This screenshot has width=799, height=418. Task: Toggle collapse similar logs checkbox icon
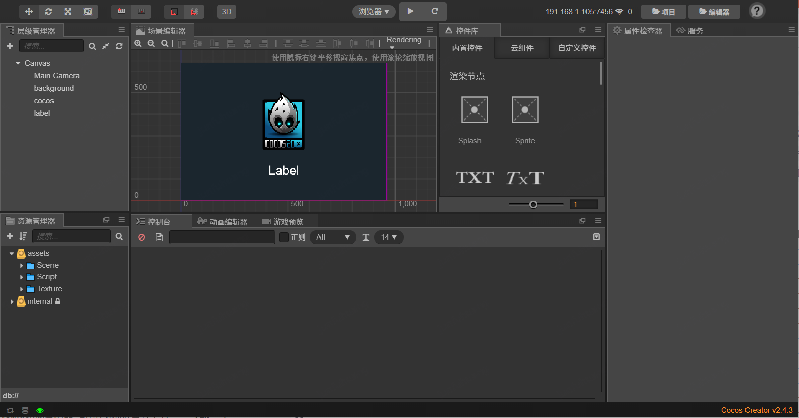pyautogui.click(x=596, y=237)
